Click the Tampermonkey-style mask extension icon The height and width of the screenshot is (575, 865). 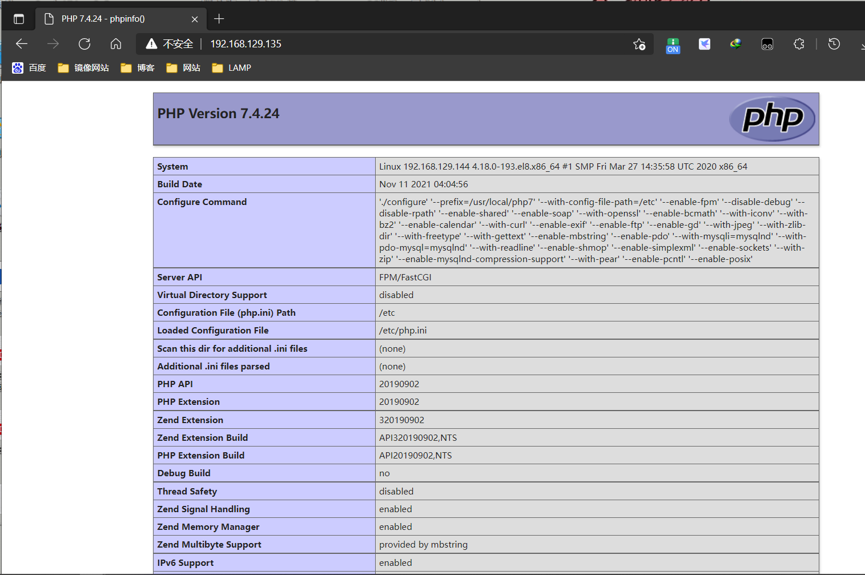pos(767,44)
